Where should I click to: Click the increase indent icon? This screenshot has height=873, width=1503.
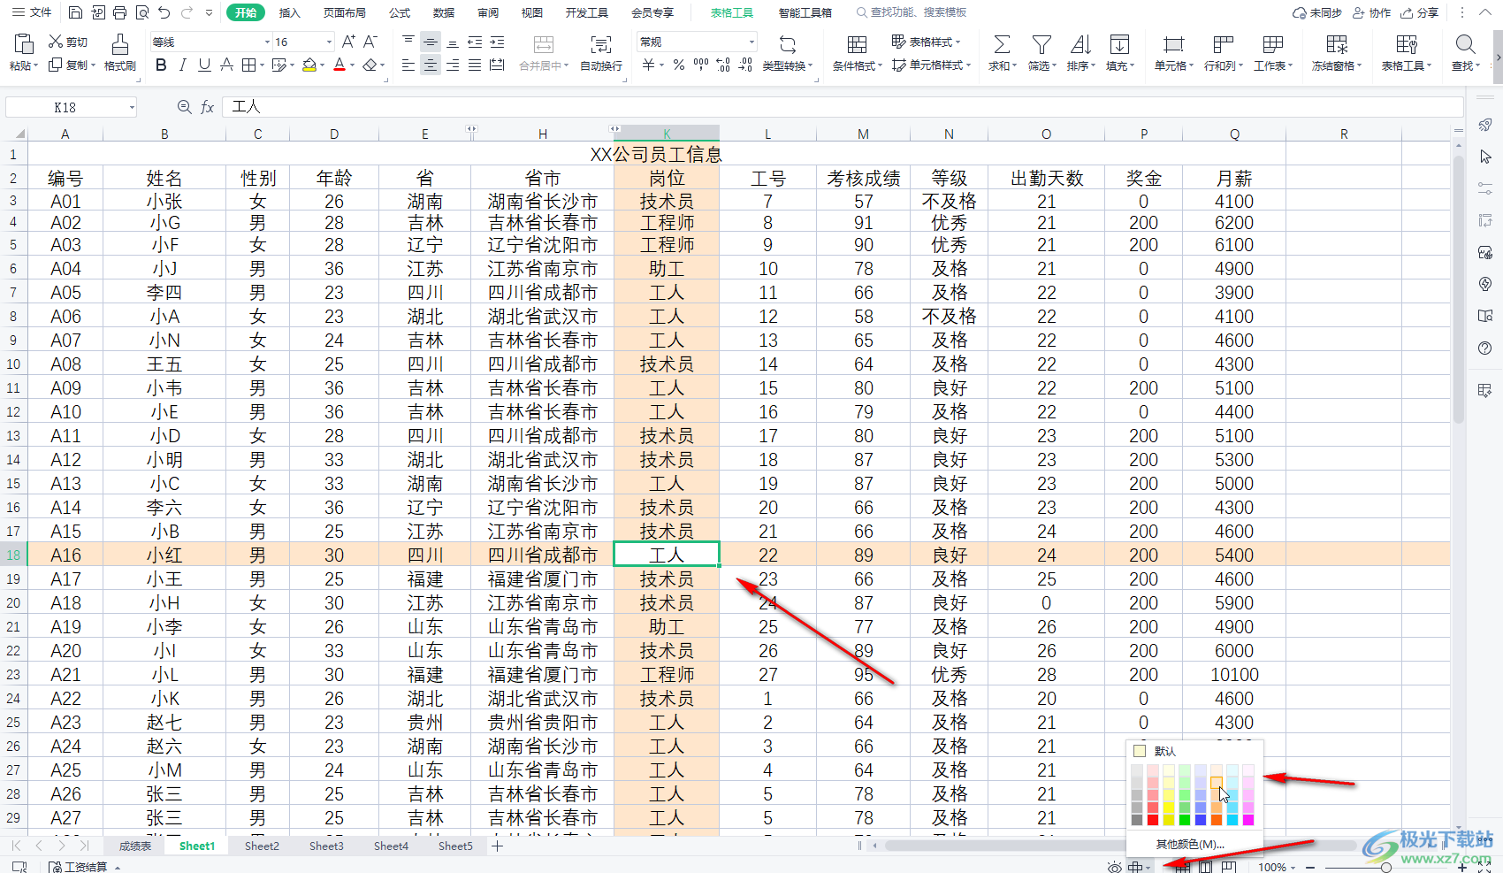point(497,42)
